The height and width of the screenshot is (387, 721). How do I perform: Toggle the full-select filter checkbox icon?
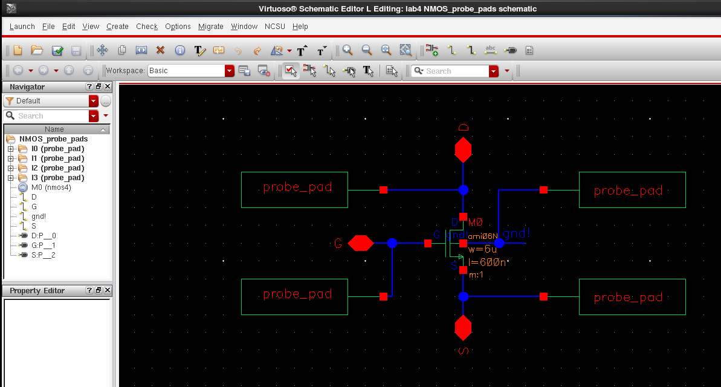(291, 71)
